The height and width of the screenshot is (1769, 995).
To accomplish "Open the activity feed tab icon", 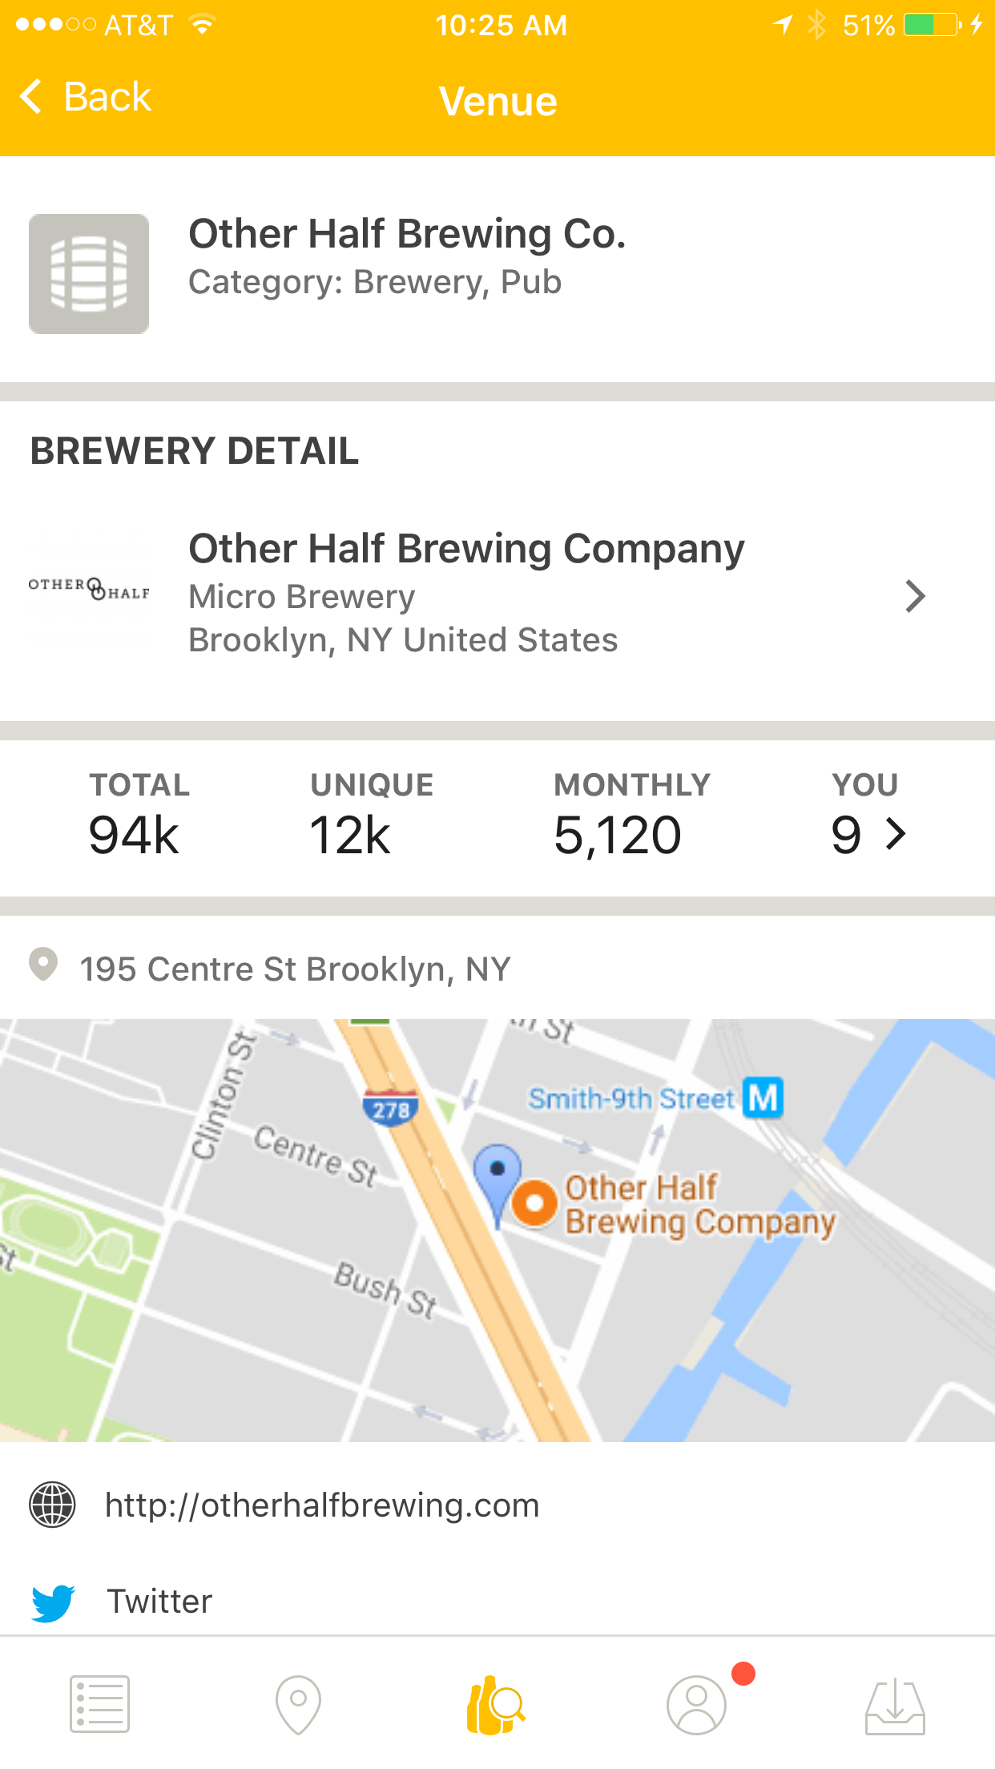I will (x=99, y=1704).
